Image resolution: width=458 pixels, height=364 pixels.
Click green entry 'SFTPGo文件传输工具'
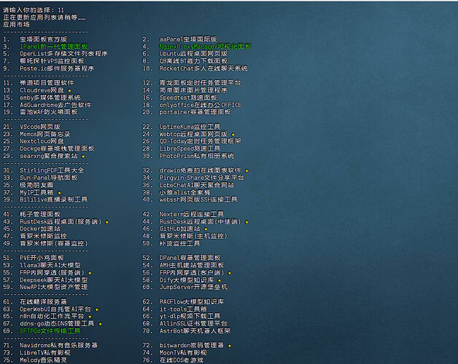tap(50, 331)
